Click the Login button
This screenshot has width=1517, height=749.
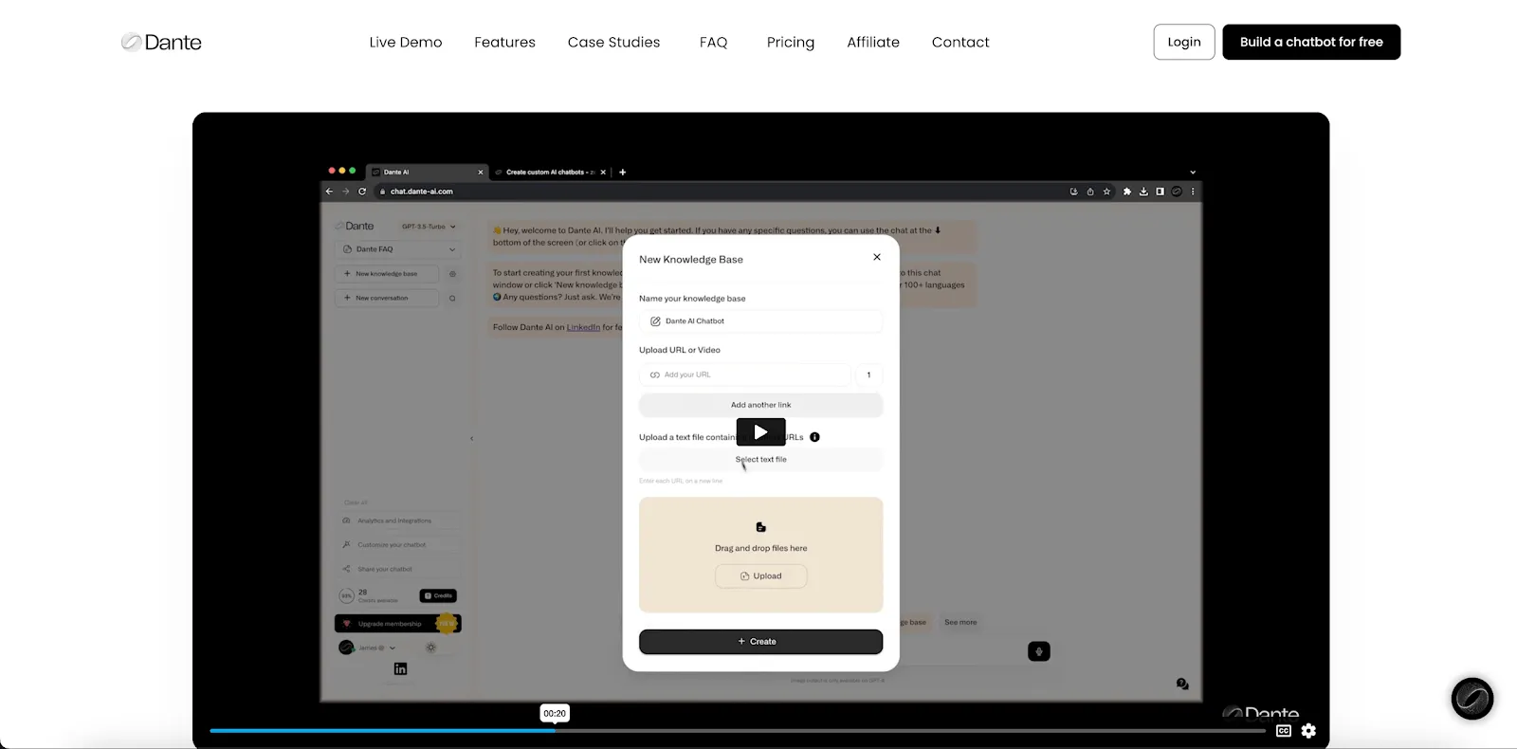click(1184, 42)
